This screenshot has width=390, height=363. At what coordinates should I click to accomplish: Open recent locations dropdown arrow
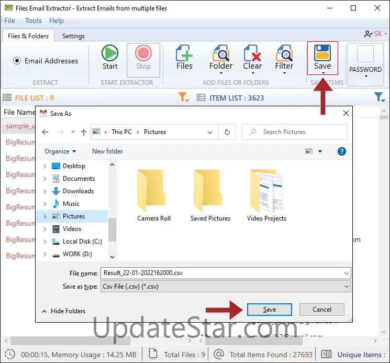click(x=73, y=132)
